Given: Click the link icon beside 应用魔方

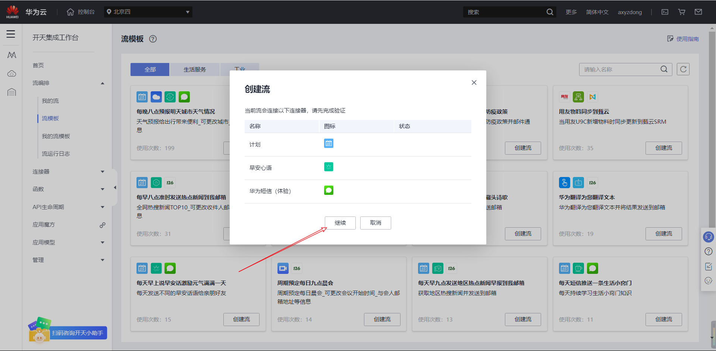Looking at the screenshot, I should pyautogui.click(x=103, y=225).
